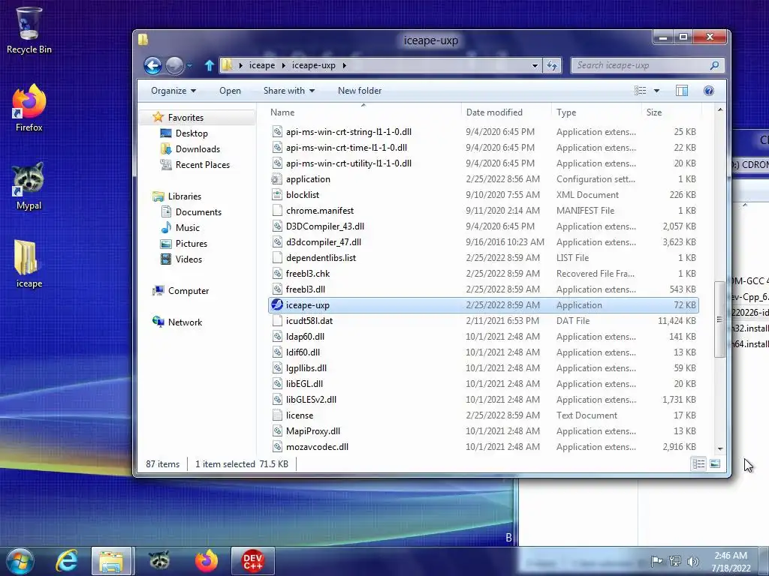Open Recycle Bin desktop icon
Screen dimensions: 769x576
click(29, 30)
